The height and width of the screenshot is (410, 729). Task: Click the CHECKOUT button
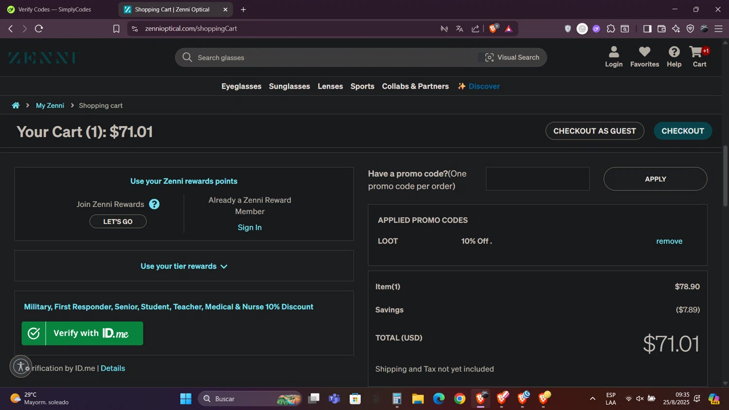(682, 131)
